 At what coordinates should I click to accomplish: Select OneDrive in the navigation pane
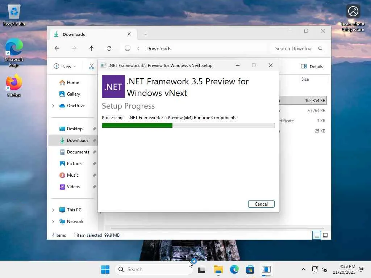click(x=76, y=106)
